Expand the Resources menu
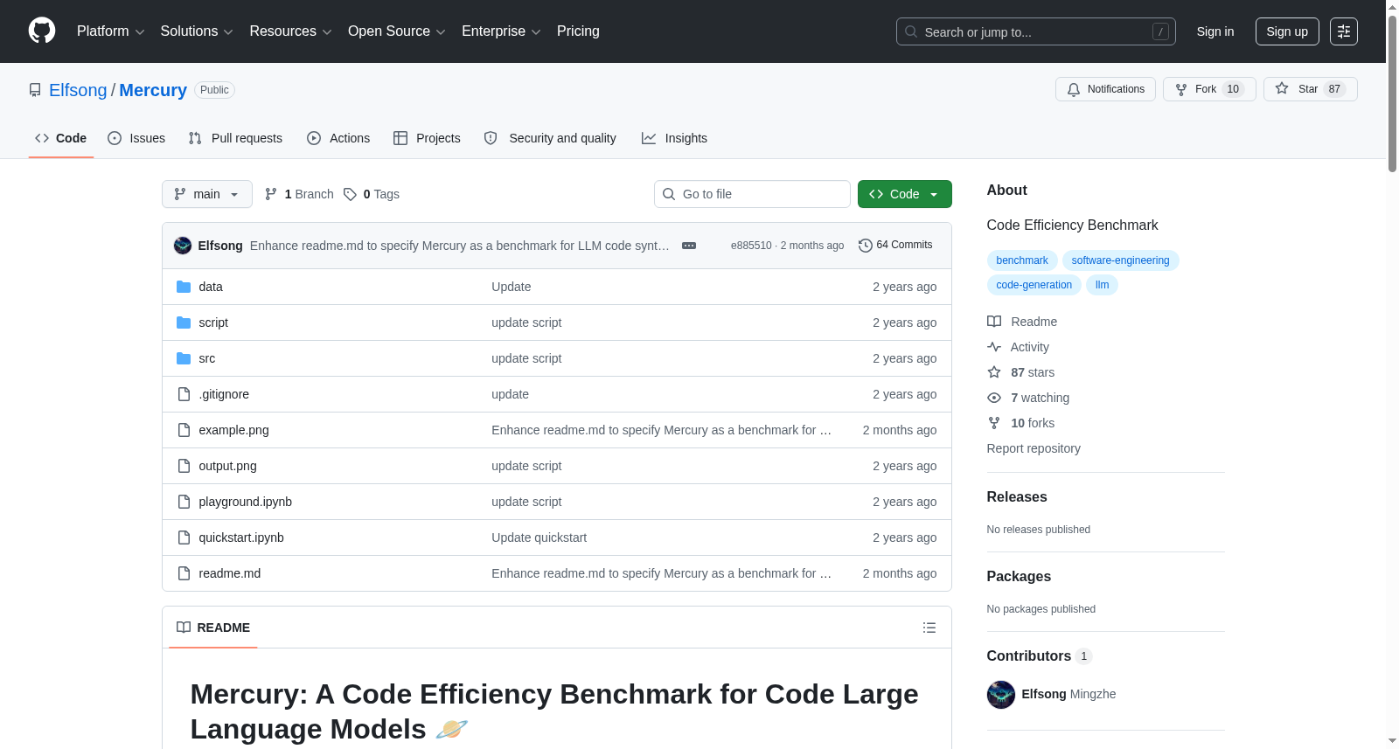Screen dimensions: 1399x749 coord(290,31)
